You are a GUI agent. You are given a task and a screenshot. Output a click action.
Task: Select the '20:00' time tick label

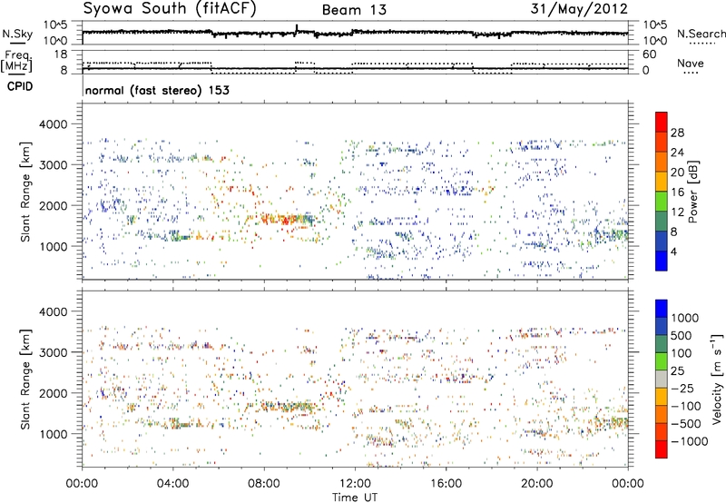(537, 484)
